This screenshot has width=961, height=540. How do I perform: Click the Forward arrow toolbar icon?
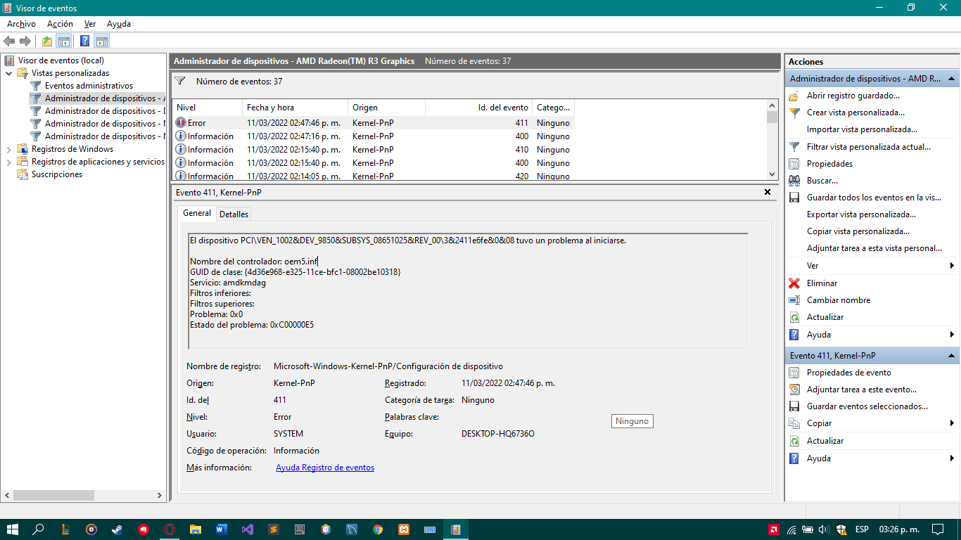pyautogui.click(x=25, y=41)
